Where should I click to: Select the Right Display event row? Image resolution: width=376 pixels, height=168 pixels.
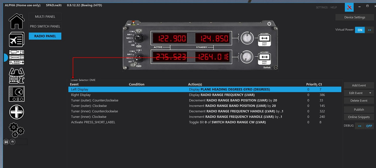click(205, 95)
